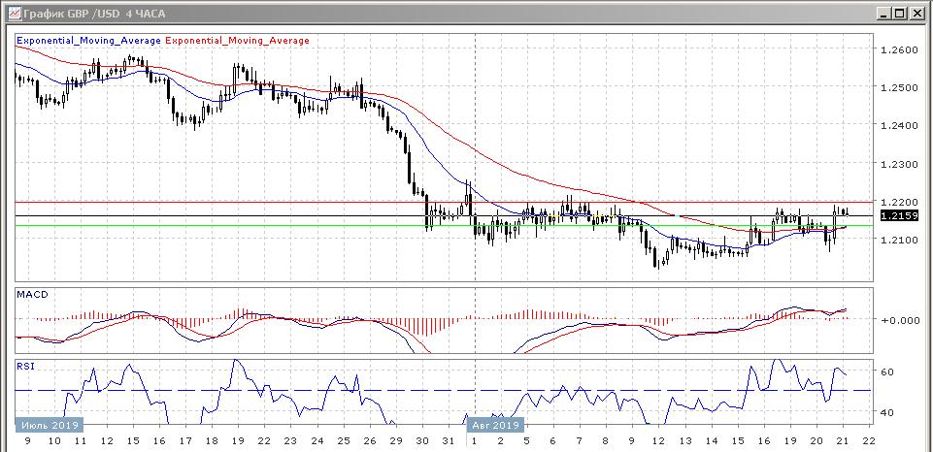Select the 'Июль 2019' month marker
Viewport: 933px width, 452px height.
click(49, 425)
